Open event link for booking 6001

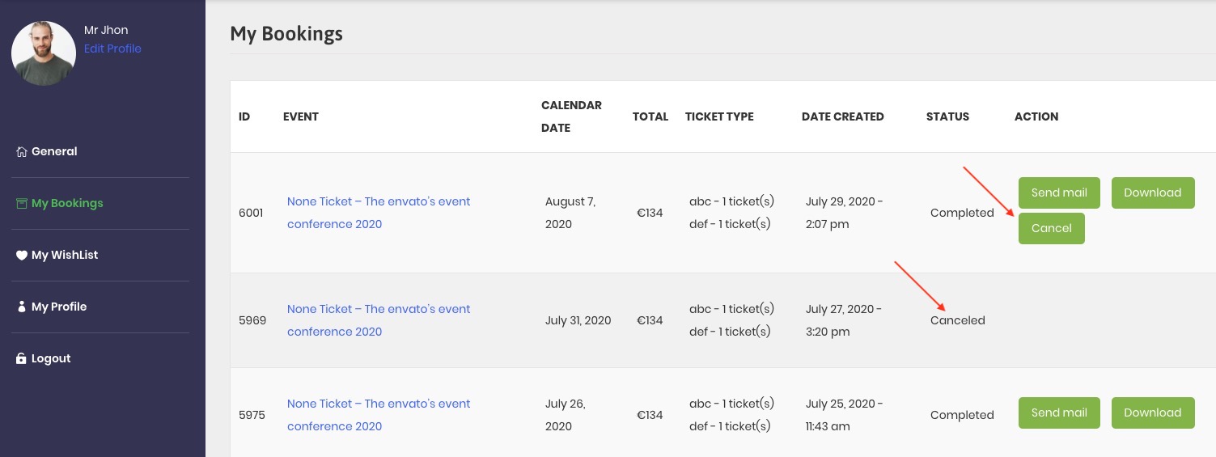coord(379,213)
